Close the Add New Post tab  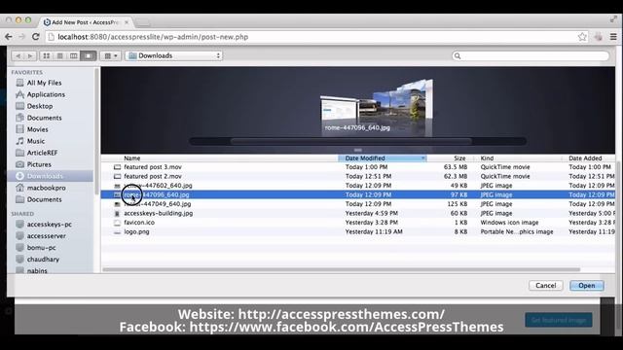(x=127, y=22)
